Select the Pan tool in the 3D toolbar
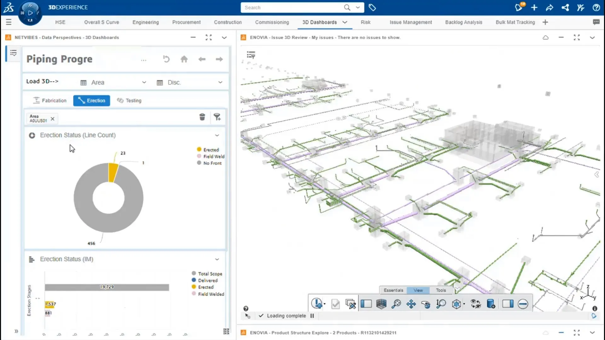605x340 pixels. coord(411,304)
